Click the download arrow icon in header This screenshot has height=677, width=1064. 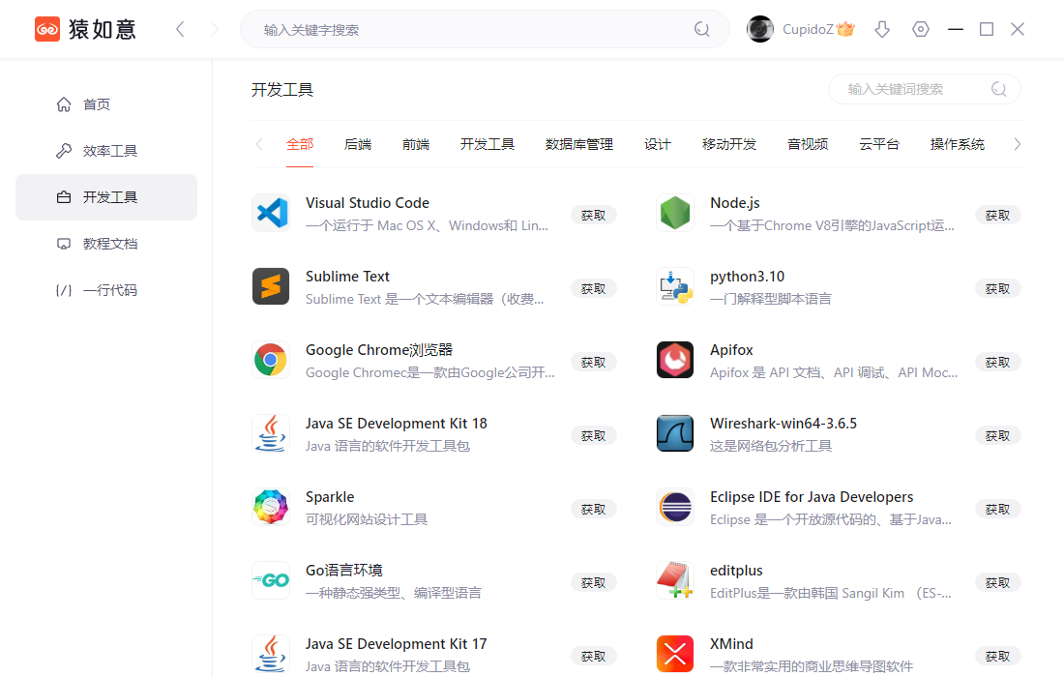point(882,29)
